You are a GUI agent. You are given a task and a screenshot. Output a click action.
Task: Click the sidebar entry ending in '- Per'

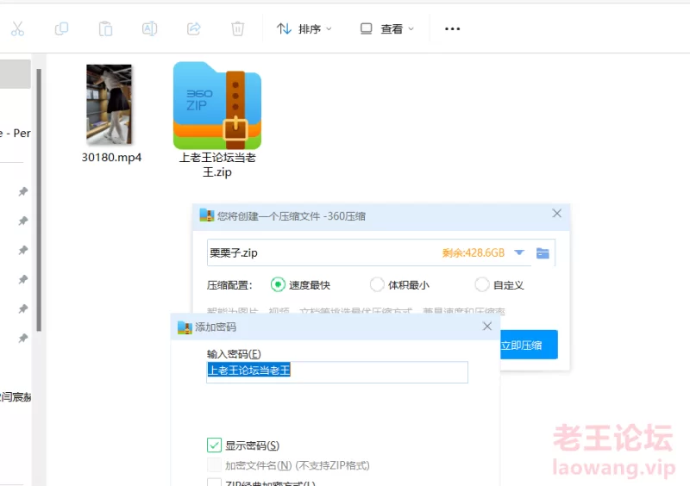(x=16, y=134)
